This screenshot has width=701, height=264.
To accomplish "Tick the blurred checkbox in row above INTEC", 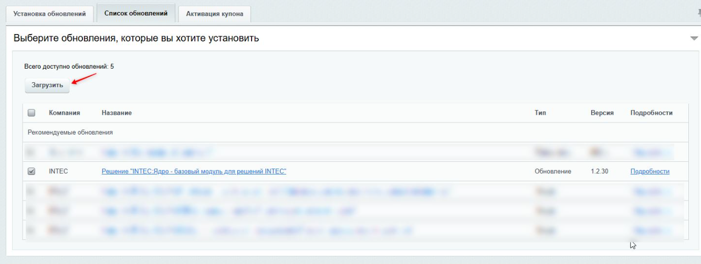I will [32, 152].
